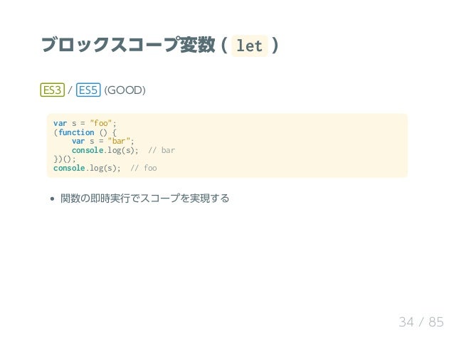Click the page counter 34 / 85
The image size is (454, 340).
click(x=421, y=322)
